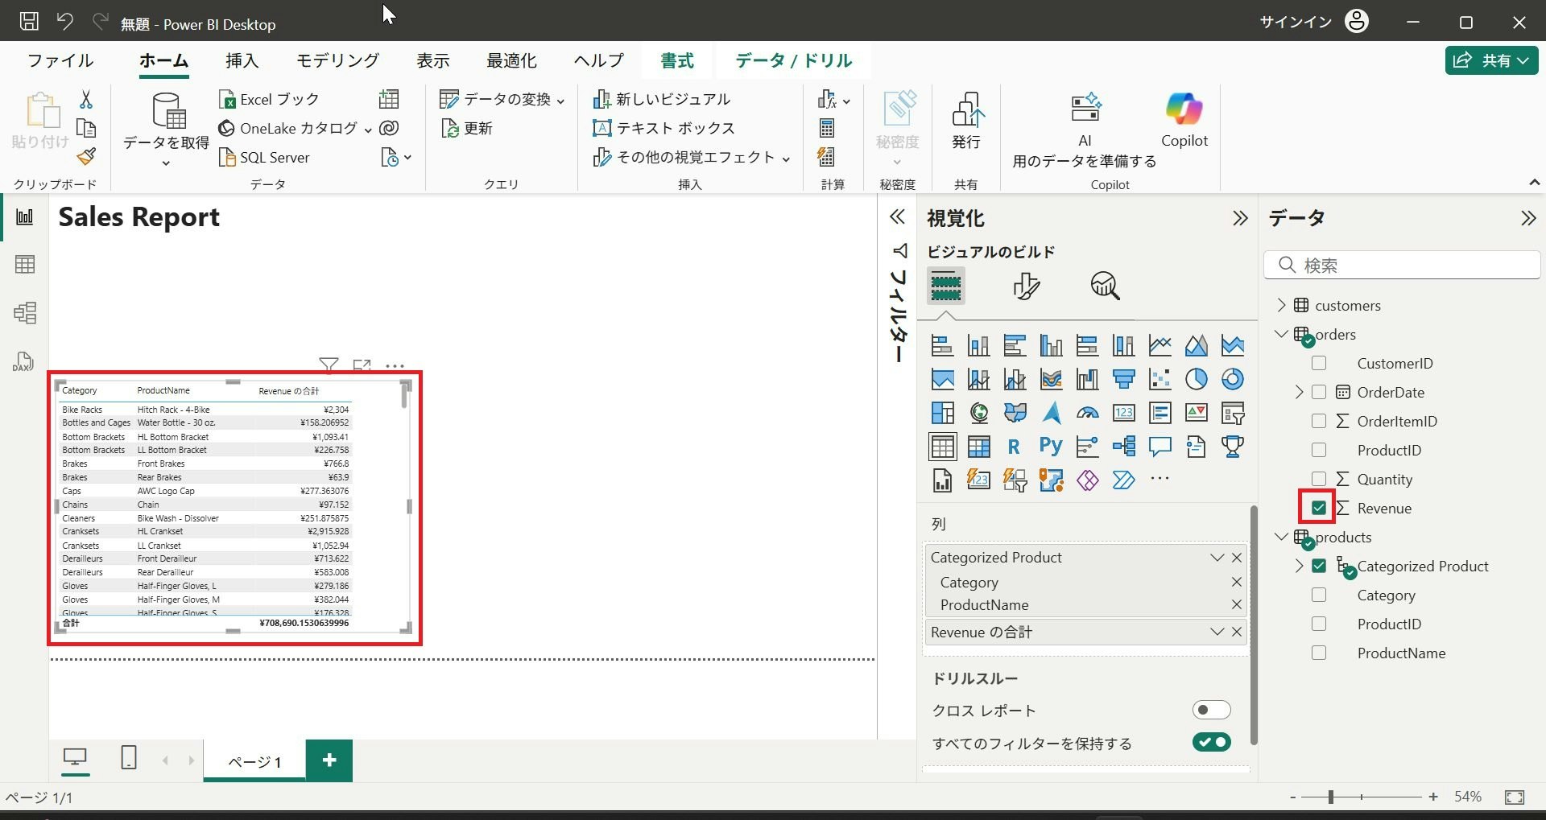Image resolution: width=1546 pixels, height=820 pixels.
Task: Open the ファイル menu
Action: coord(60,60)
